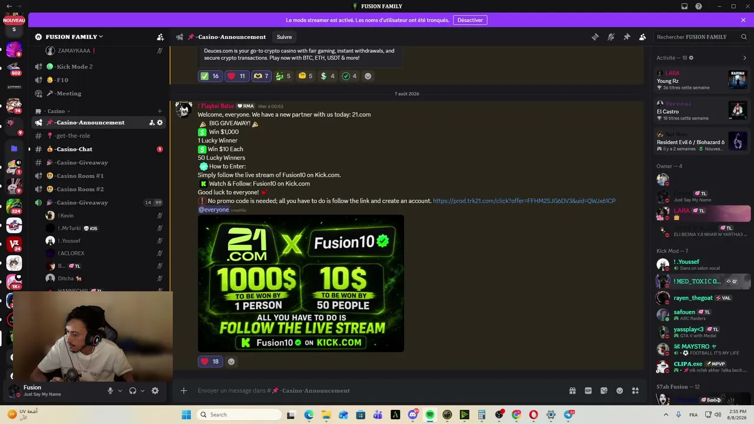This screenshot has width=754, height=424.
Task: Open the server with 502 badge
Action: (14, 68)
